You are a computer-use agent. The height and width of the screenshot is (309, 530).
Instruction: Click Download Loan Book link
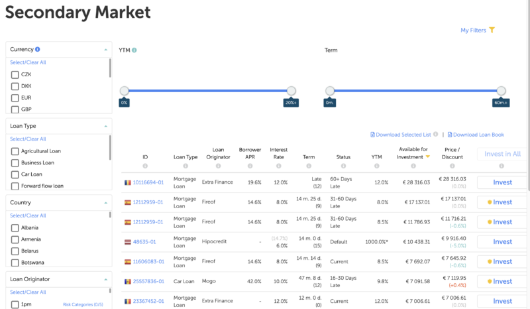(x=476, y=135)
